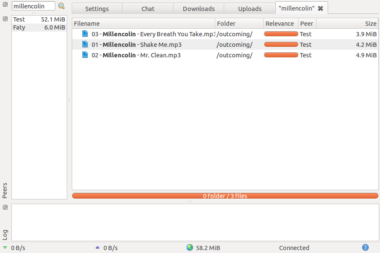Click the green download speed arrow
380x253 pixels.
click(5, 248)
